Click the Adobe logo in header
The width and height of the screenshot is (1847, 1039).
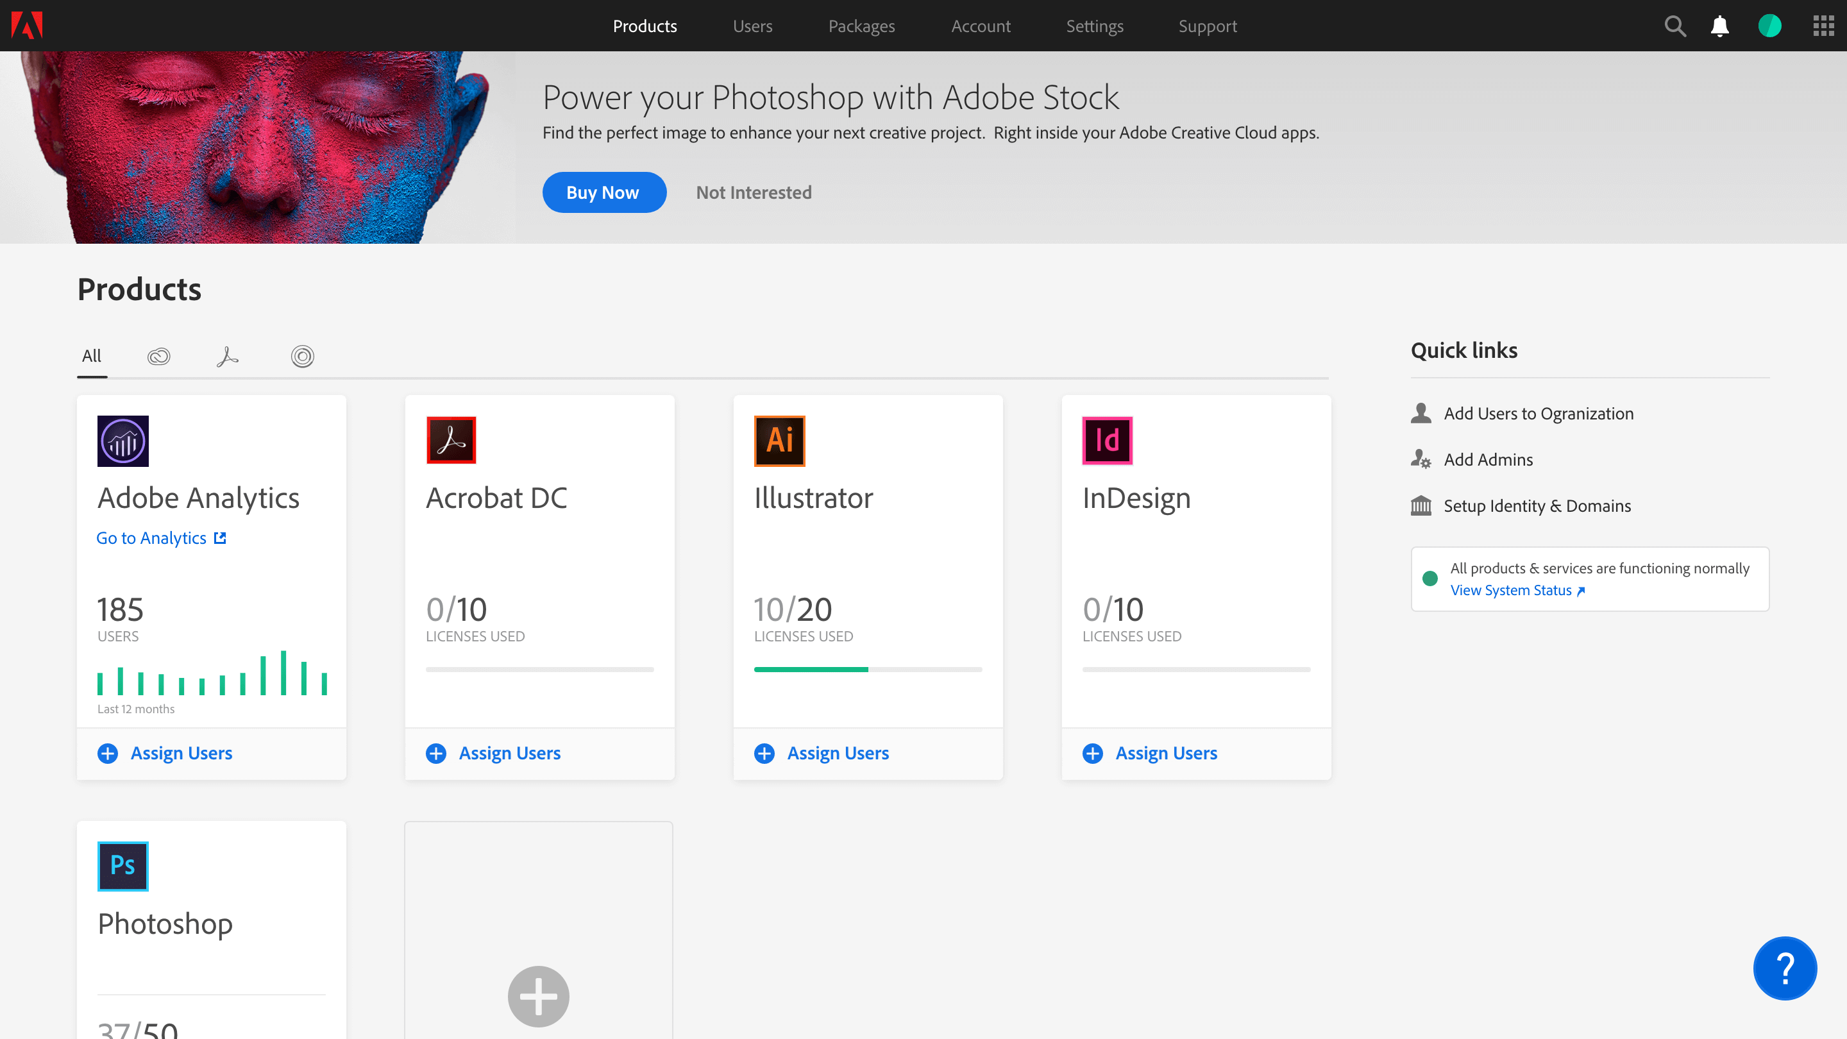[x=27, y=26]
